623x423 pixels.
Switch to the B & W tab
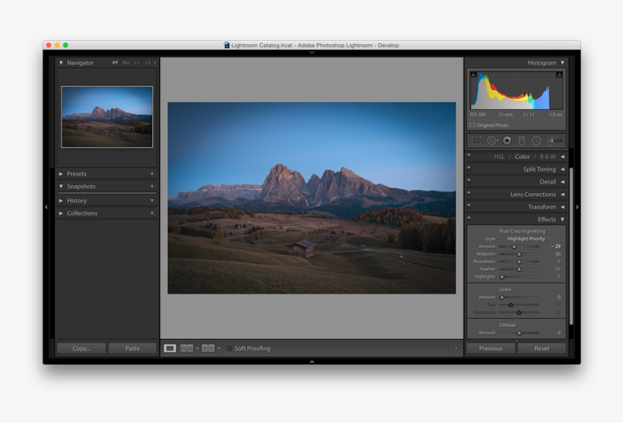pyautogui.click(x=548, y=157)
